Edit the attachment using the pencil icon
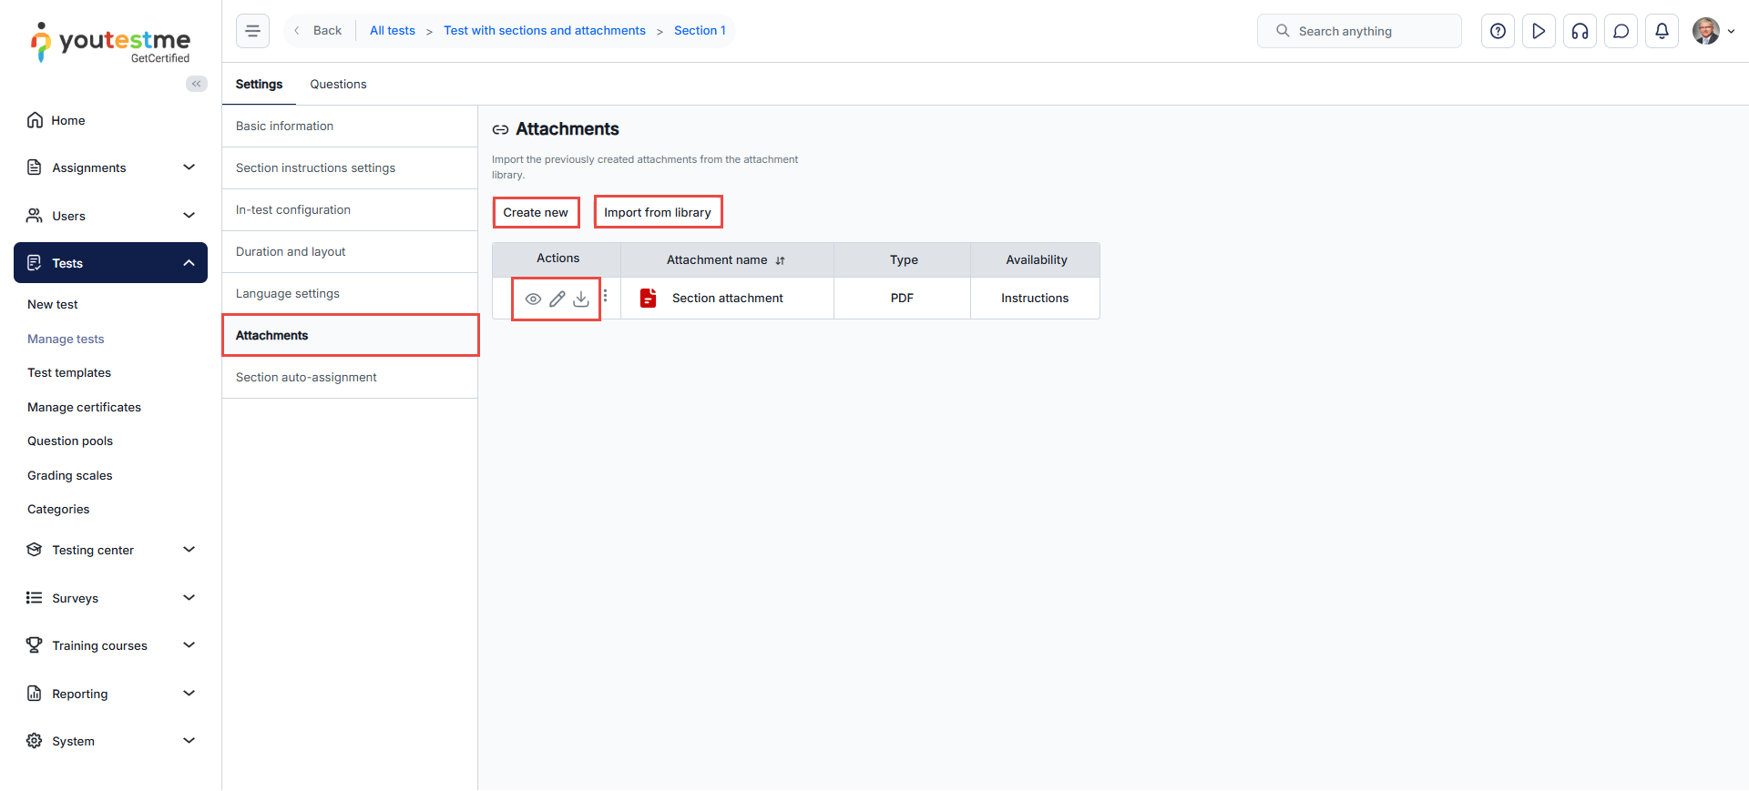This screenshot has height=791, width=1749. 557,299
